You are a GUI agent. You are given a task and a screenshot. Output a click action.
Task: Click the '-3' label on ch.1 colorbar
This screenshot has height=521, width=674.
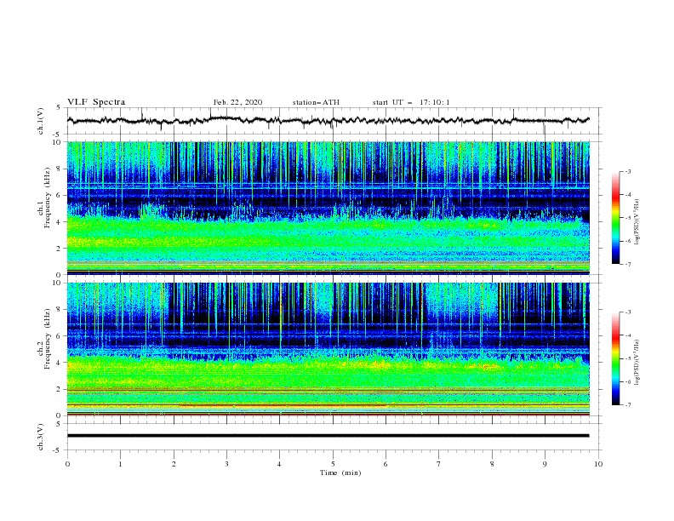pyautogui.click(x=627, y=171)
